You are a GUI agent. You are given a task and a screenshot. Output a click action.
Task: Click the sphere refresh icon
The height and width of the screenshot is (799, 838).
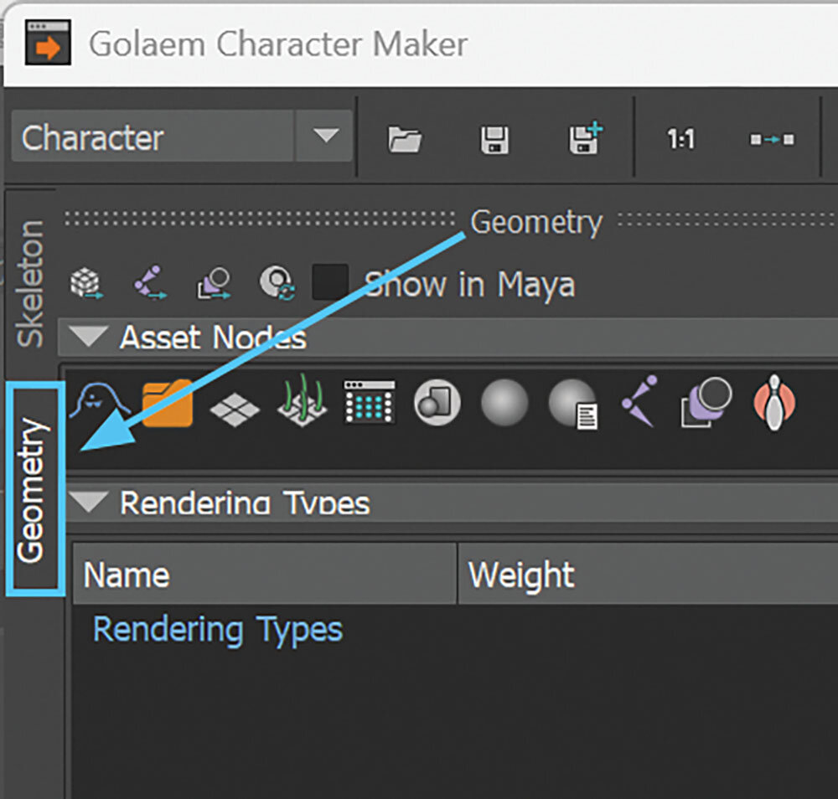pos(277,282)
